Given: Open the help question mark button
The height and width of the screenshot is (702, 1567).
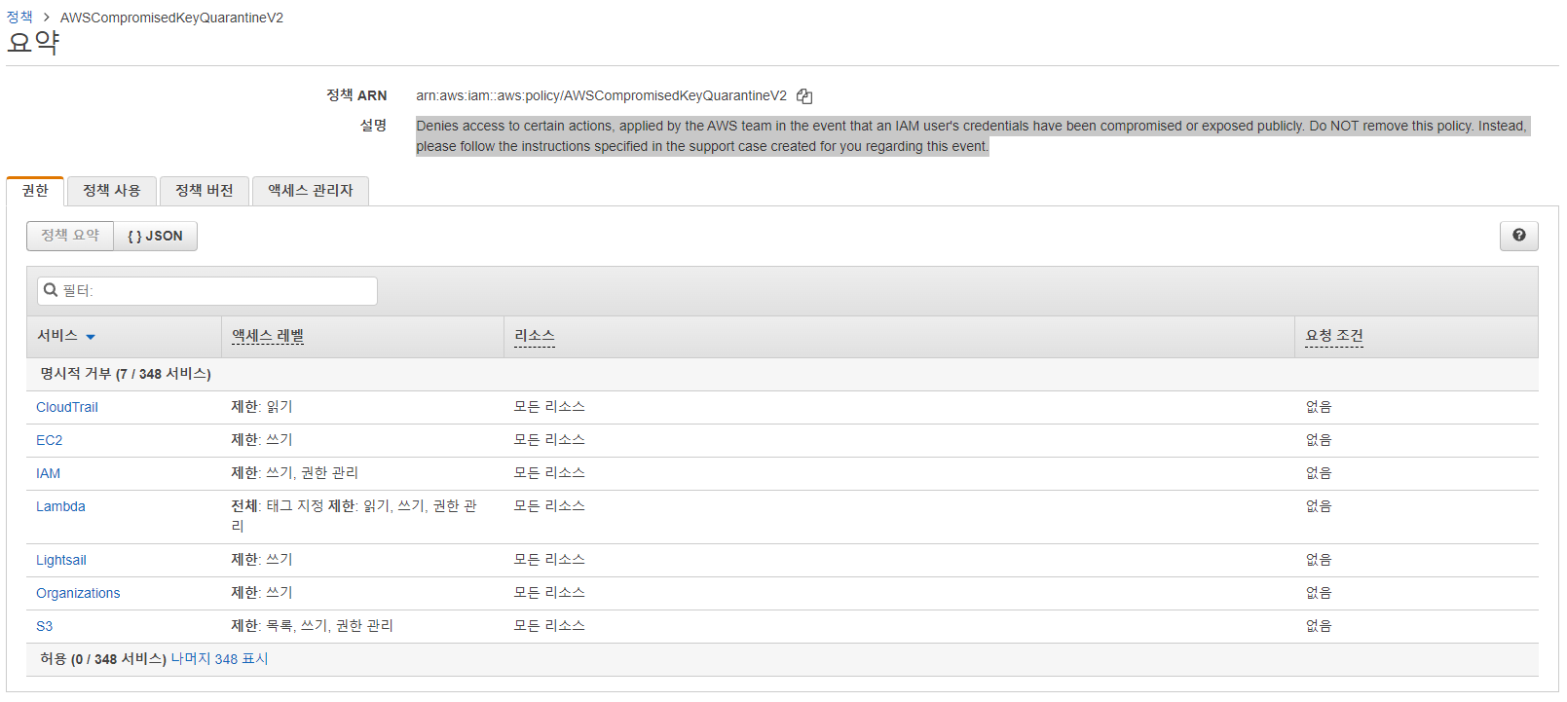Looking at the screenshot, I should coord(1519,236).
